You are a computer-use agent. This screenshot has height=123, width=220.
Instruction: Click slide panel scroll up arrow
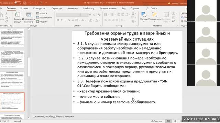[x=29, y=29]
